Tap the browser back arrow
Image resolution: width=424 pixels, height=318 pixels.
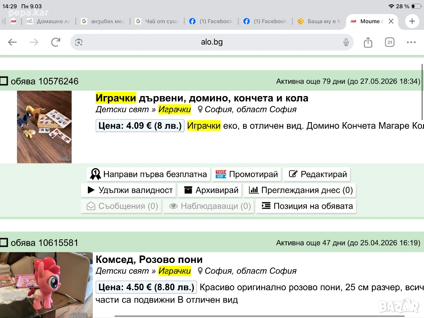pyautogui.click(x=12, y=42)
